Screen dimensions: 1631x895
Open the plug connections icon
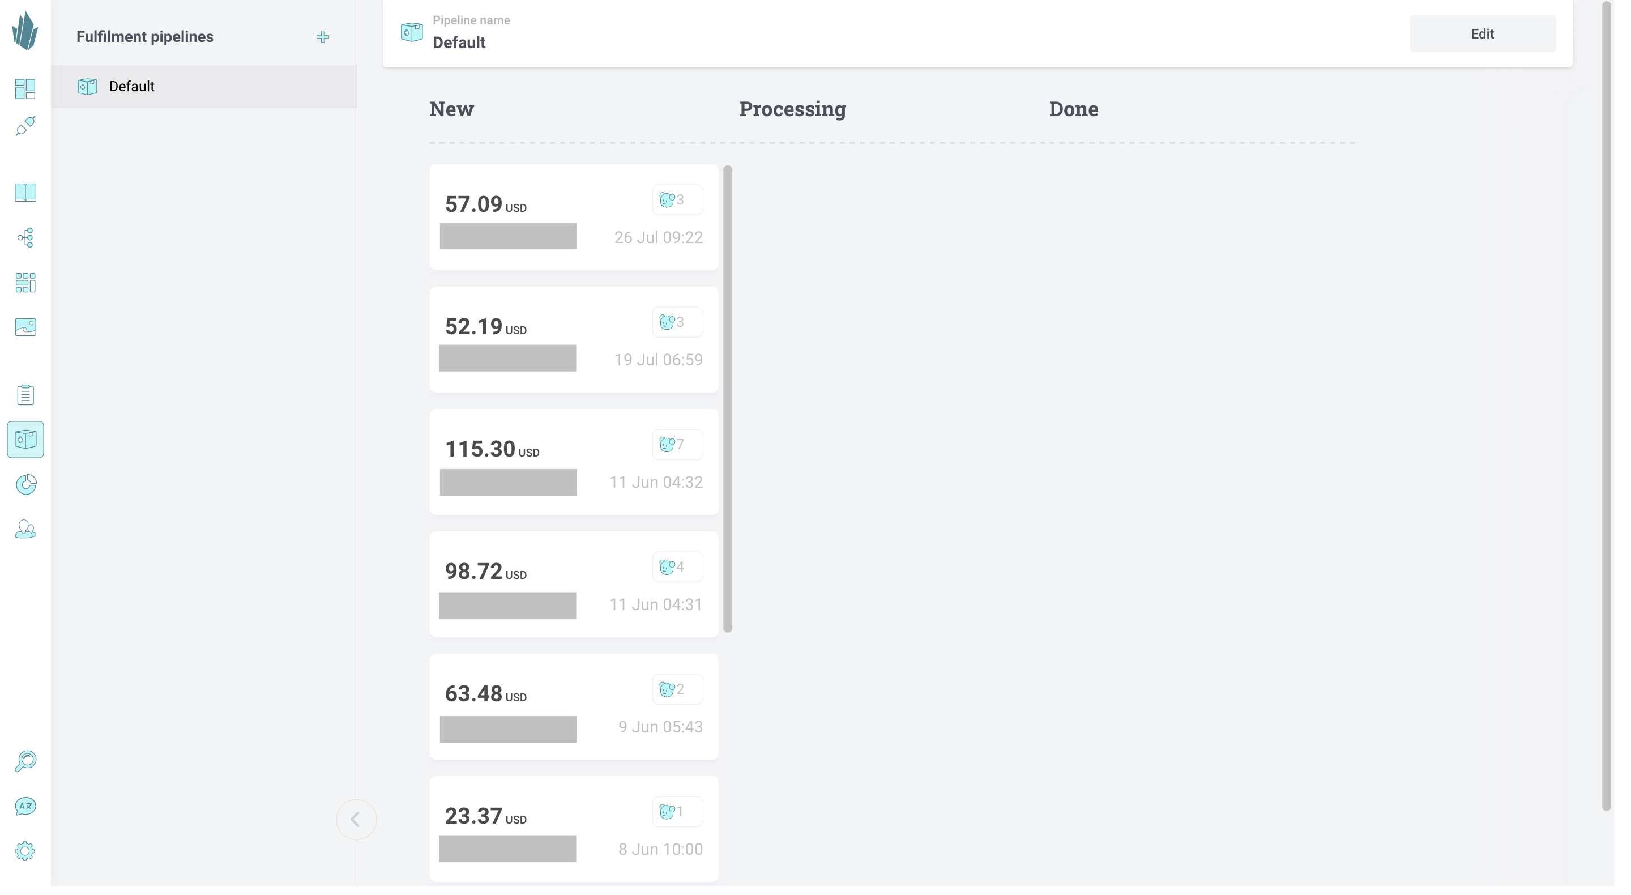coord(25,126)
